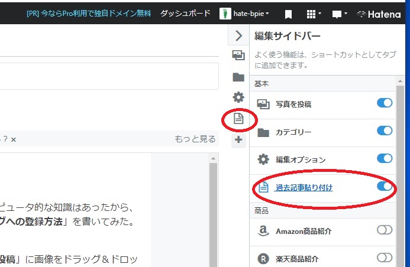
Task: Click the sidebar list scrollbar thumb
Action: coord(400,176)
